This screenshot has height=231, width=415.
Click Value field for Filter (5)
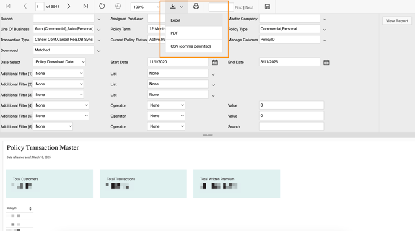click(x=291, y=116)
